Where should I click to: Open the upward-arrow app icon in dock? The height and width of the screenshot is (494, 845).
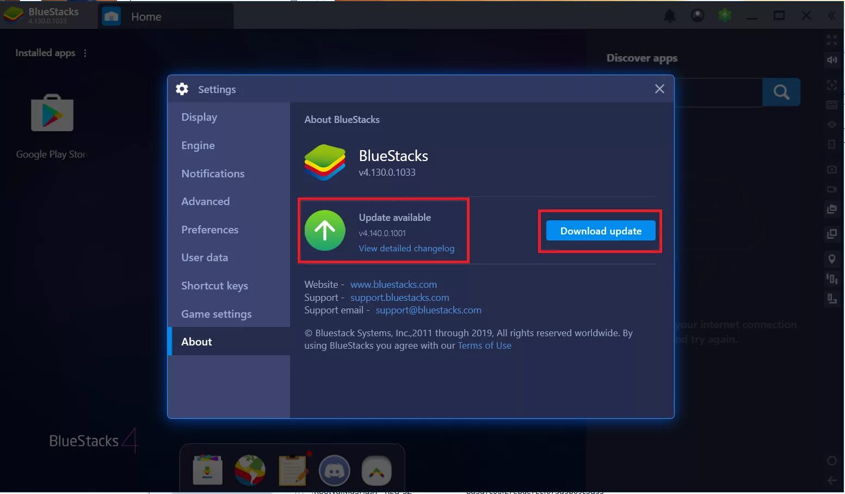(x=377, y=471)
